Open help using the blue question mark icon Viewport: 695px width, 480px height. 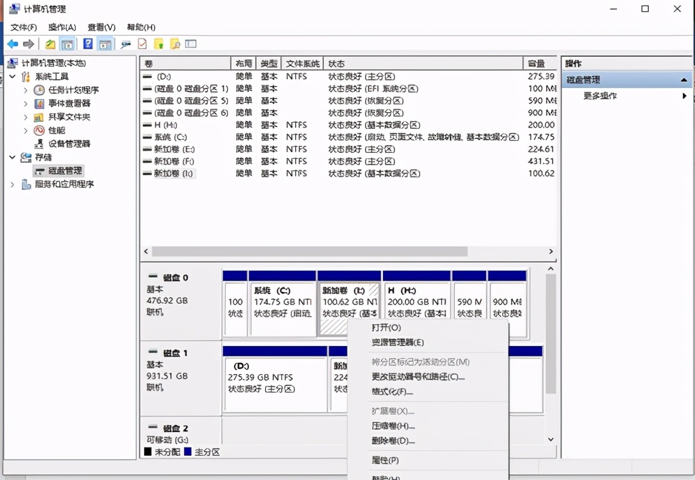click(87, 44)
